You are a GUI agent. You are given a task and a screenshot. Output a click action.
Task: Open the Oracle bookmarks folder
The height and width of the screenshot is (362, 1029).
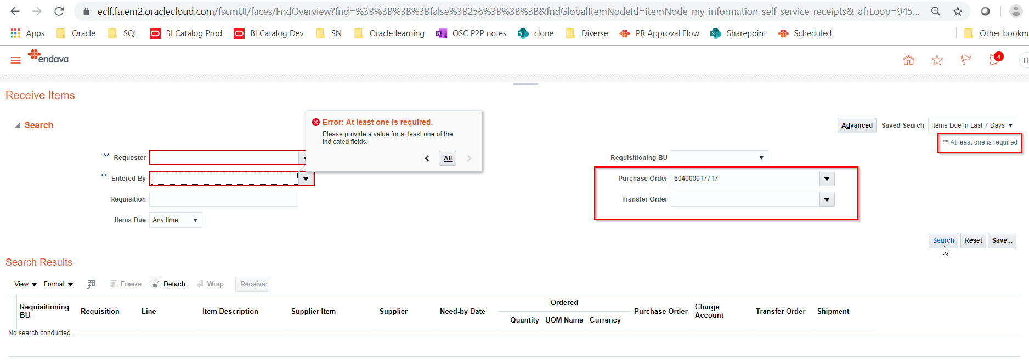(x=76, y=33)
